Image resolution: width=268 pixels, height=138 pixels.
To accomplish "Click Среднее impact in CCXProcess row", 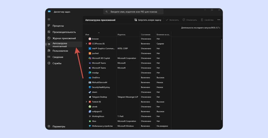I will 160,44.
